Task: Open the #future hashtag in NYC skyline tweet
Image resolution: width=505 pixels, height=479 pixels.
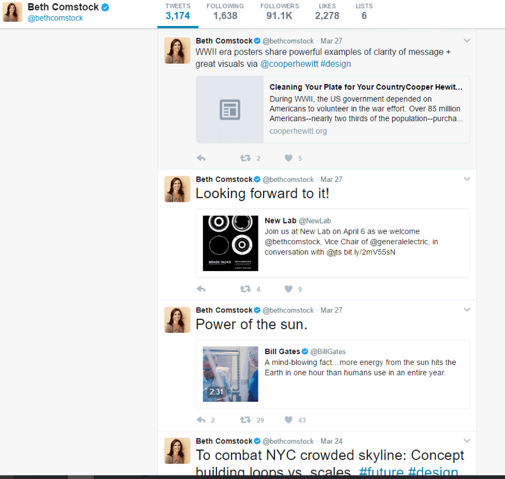Action: coord(381,472)
